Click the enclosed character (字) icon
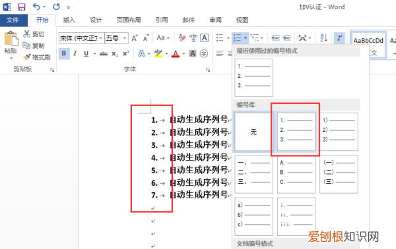 204,53
